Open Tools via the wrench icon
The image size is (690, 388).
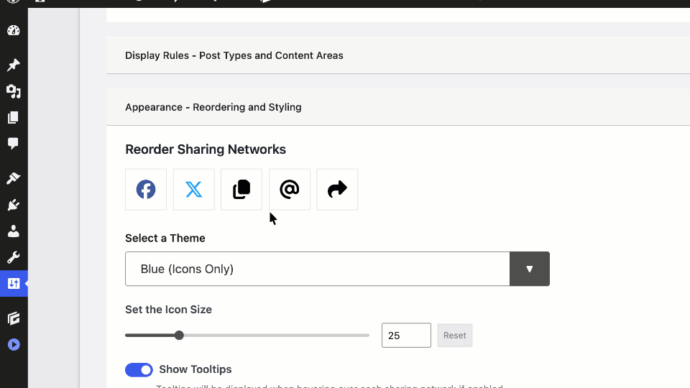[x=13, y=257]
